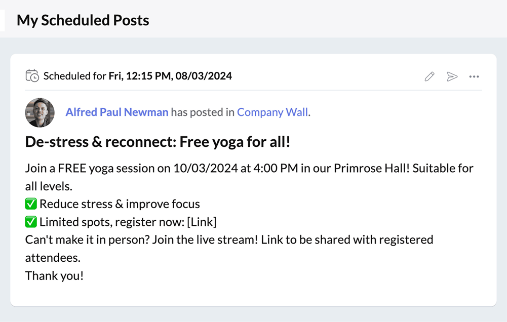Image resolution: width=507 pixels, height=322 pixels.
Task: Click the My Scheduled Posts heading
Action: (83, 20)
